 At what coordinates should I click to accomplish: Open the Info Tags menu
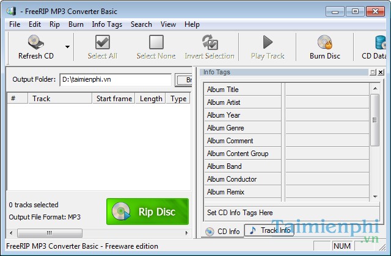[x=107, y=24]
